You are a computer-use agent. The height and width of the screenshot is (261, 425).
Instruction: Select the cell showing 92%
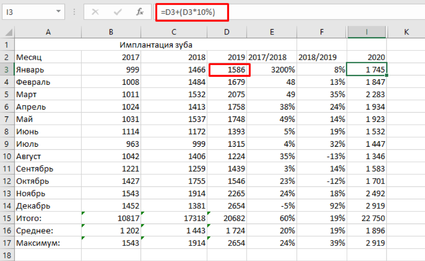322,206
